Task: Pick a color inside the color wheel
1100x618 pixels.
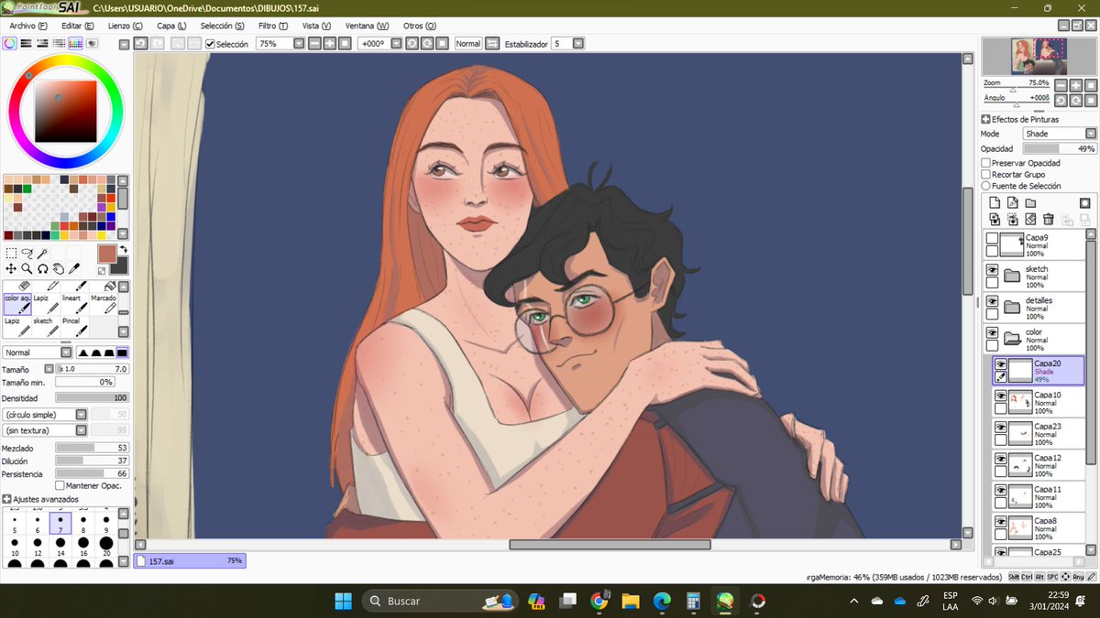Action: pos(64,110)
